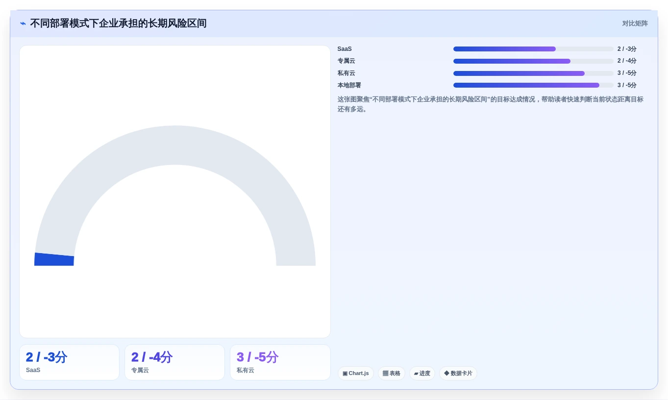Screen dimensions: 668x400
Task: Click the blue segment of the gauge
Action: click(x=54, y=259)
